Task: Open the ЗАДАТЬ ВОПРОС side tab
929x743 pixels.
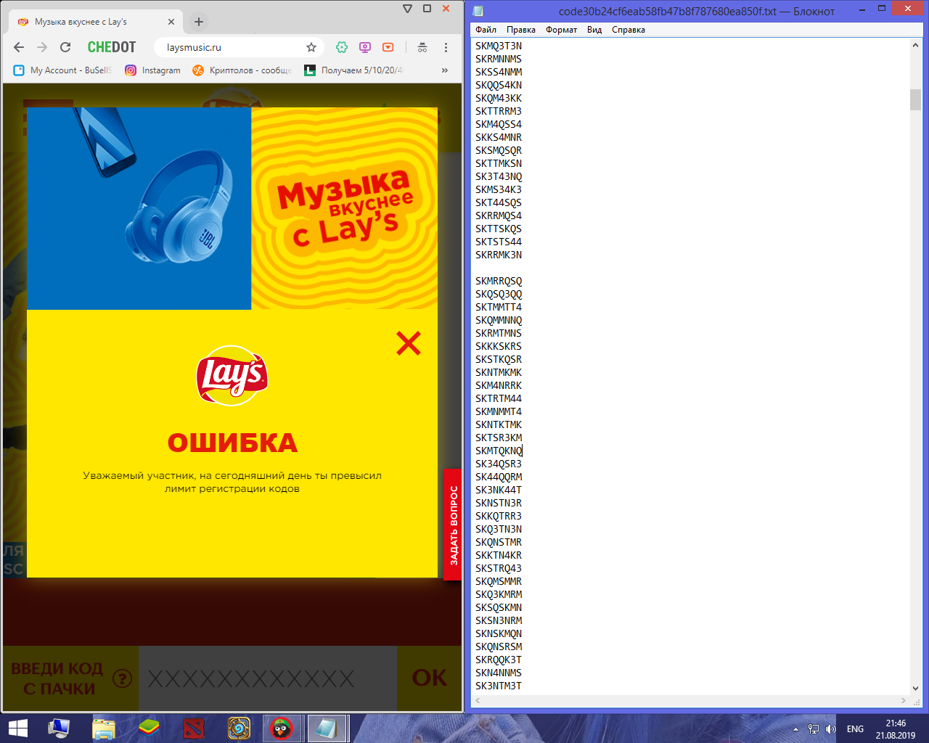Action: coord(453,525)
